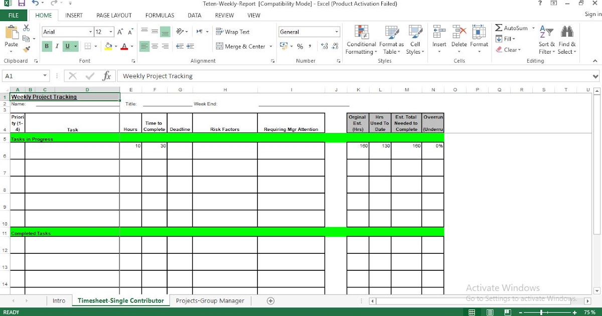Open the General number format dropdown
Screen dimensions: 602x316
click(x=337, y=31)
